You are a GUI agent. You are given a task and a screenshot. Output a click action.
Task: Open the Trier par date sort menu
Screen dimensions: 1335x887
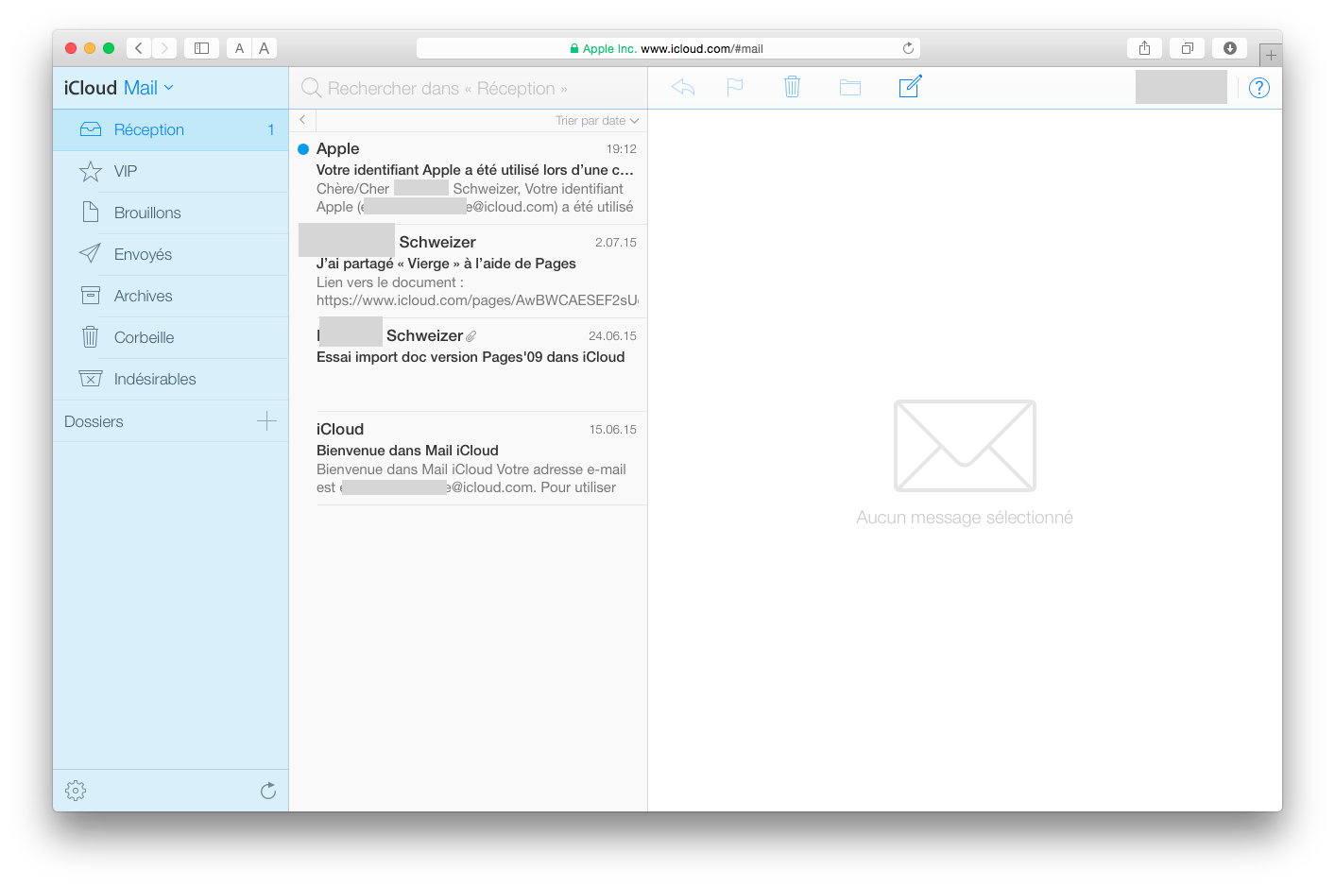[x=596, y=121]
